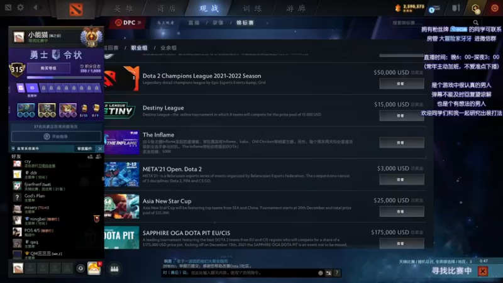The image size is (503, 283).
Task: Open the 直播 live sub-tab
Action: click(194, 23)
